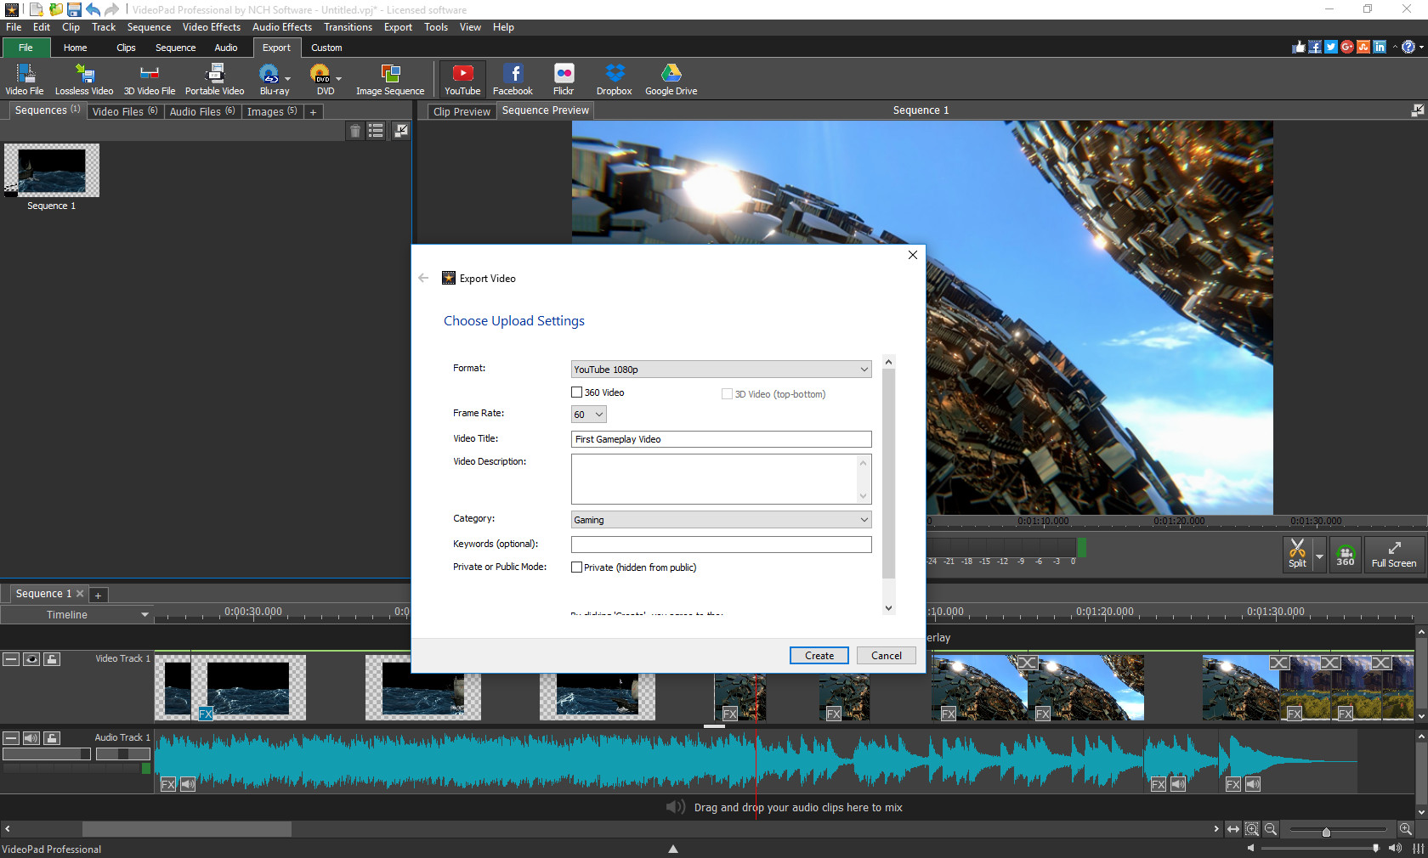
Task: Select the Dropbox export destination
Action: (x=614, y=78)
